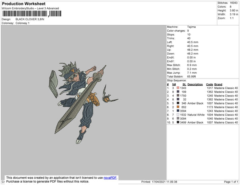Click the black swatch in stop 10
The height and width of the screenshot is (185, 240).
pos(178,122)
